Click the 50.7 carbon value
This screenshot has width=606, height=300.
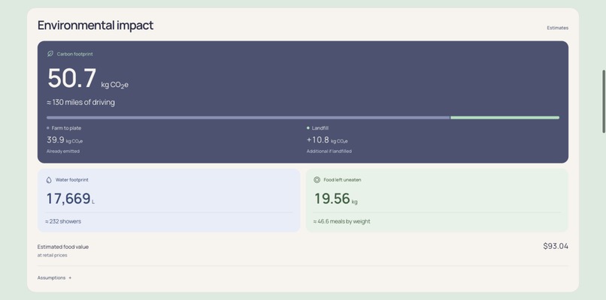coord(72,78)
